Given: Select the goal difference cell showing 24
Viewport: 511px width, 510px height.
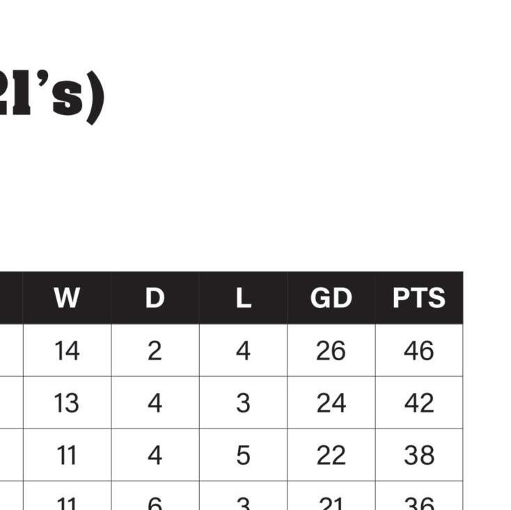Looking at the screenshot, I should click(x=331, y=403).
